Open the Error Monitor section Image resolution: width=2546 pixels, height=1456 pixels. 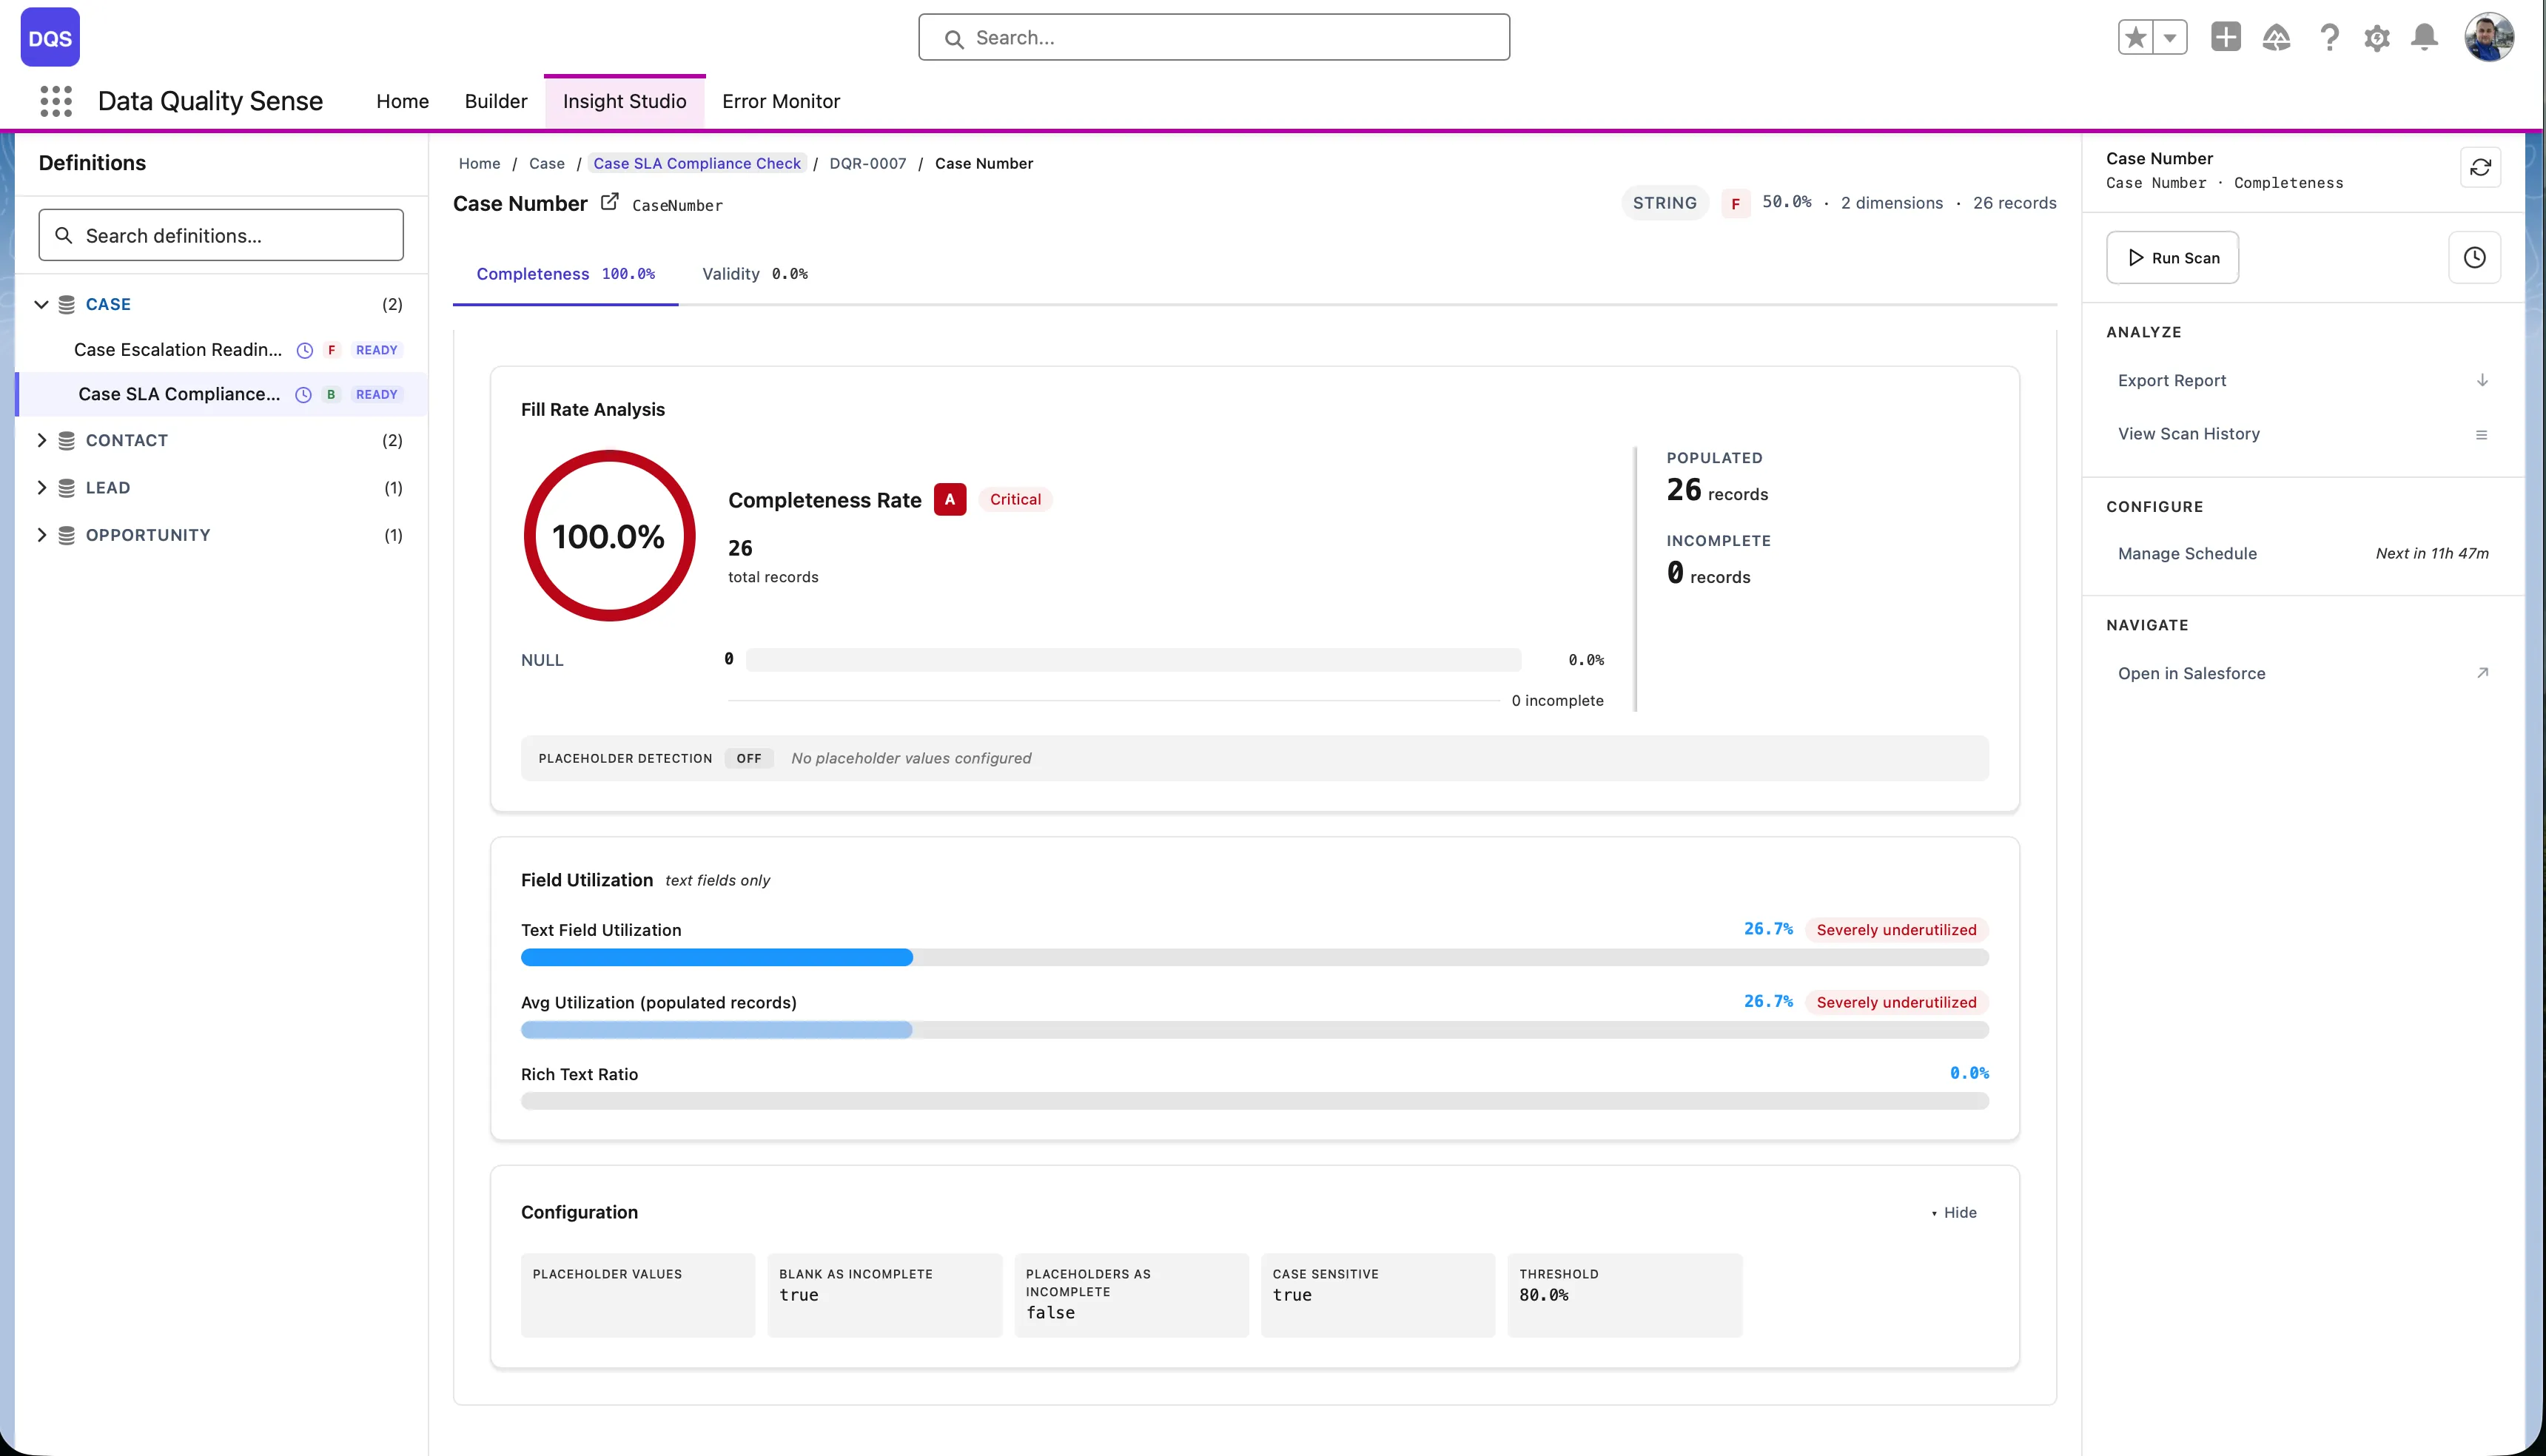(x=782, y=100)
